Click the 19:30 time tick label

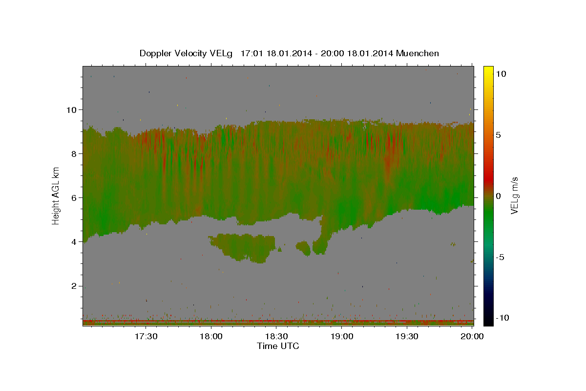coord(407,336)
